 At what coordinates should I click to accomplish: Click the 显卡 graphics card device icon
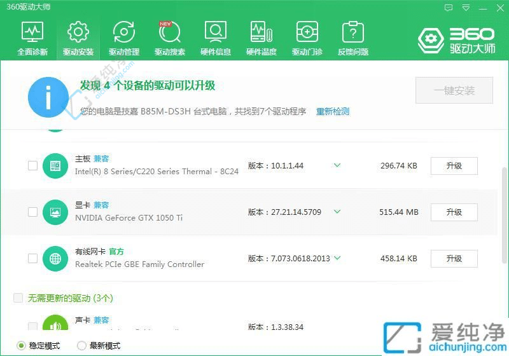pyautogui.click(x=55, y=212)
